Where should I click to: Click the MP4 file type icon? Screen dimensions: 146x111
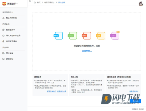point(86,36)
